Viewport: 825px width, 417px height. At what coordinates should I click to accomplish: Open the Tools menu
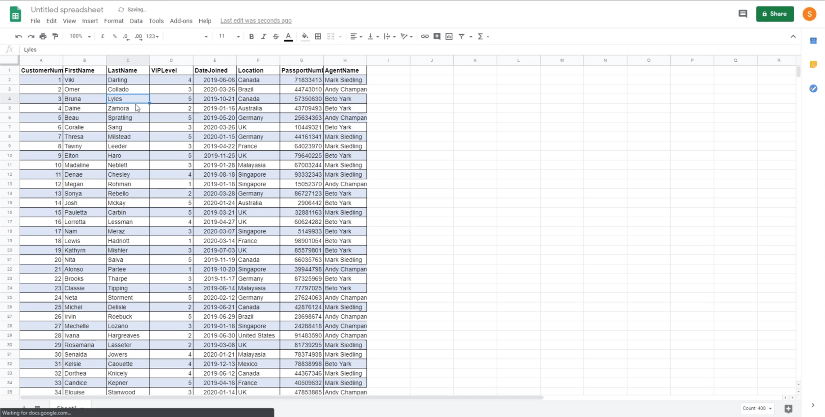pos(156,21)
